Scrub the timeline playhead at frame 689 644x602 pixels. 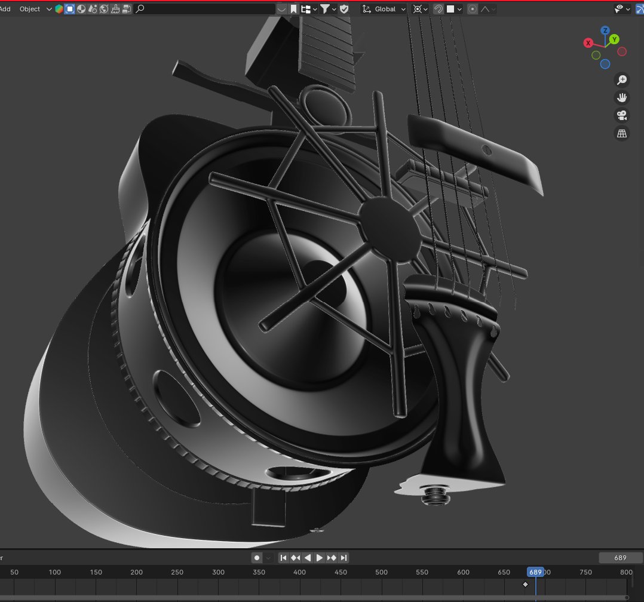coord(536,572)
